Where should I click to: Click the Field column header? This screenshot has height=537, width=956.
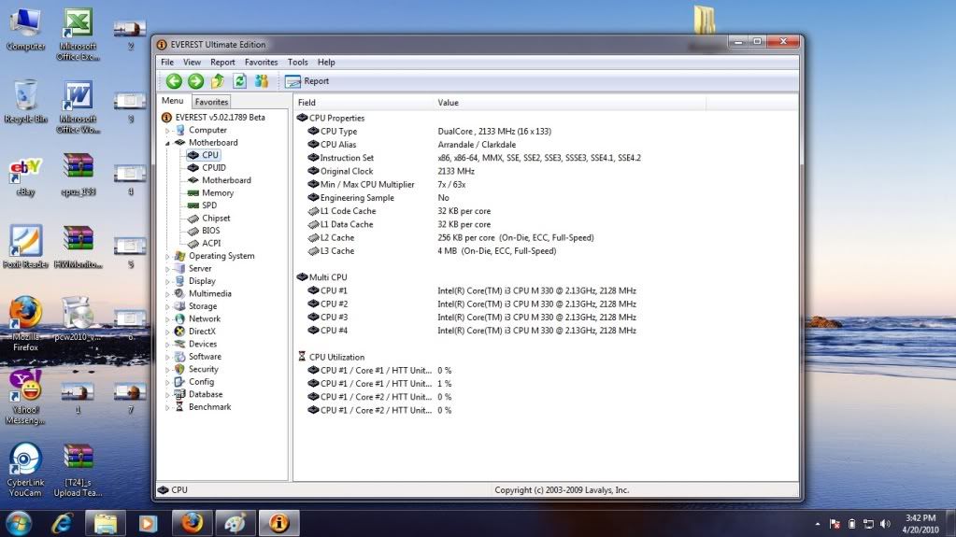tap(364, 103)
